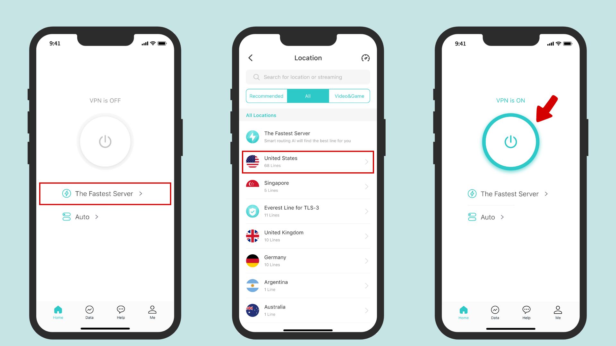
Task: Select the Video&Game tab
Action: pos(349,95)
